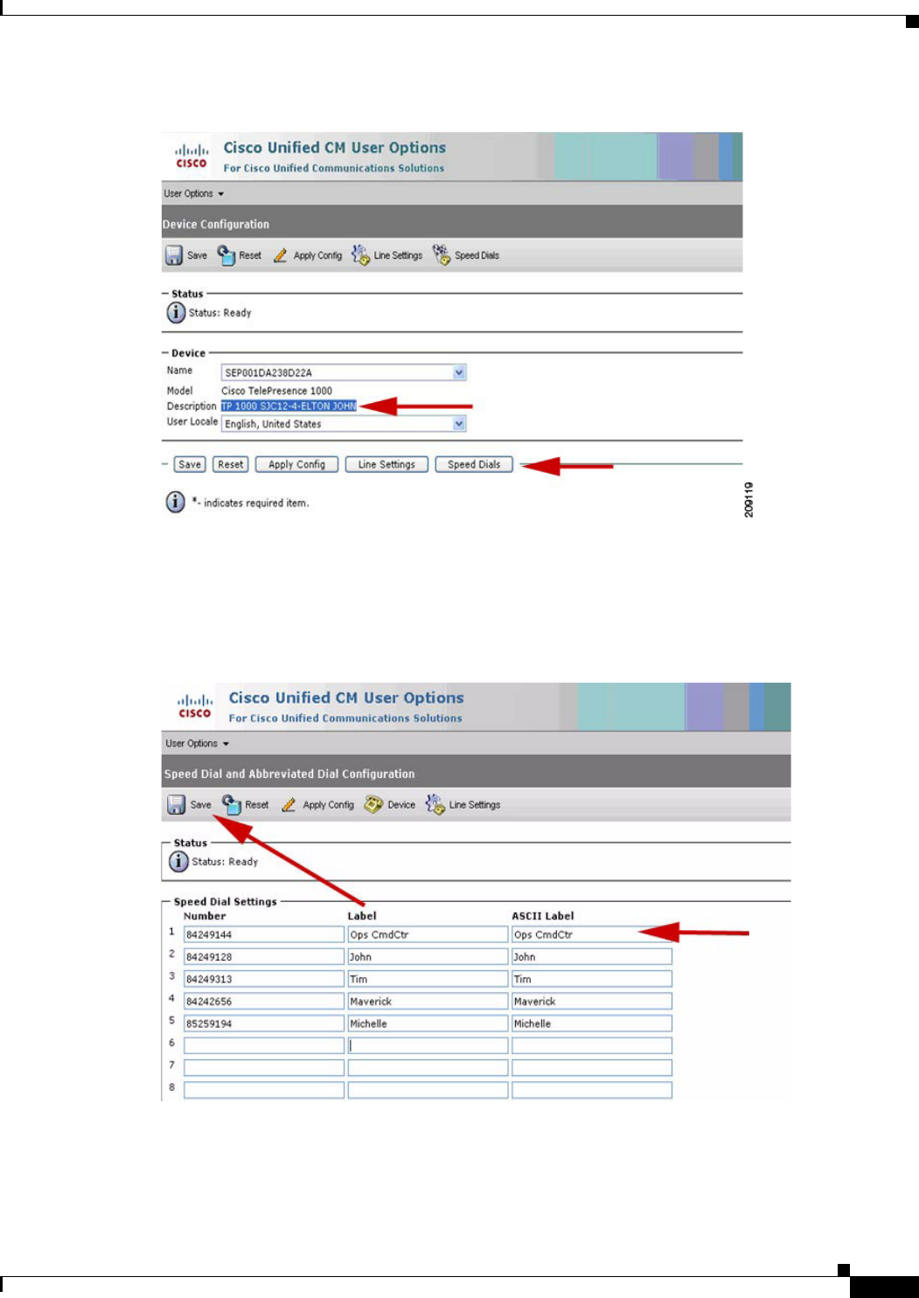Click speed dial 3 Number field 84249313
This screenshot has width=919, height=1298.
point(264,979)
